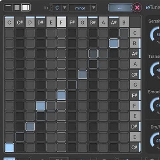The image size is (160, 160).
Task: Click the Dry/Wet knob
Action: [x=155, y=140]
